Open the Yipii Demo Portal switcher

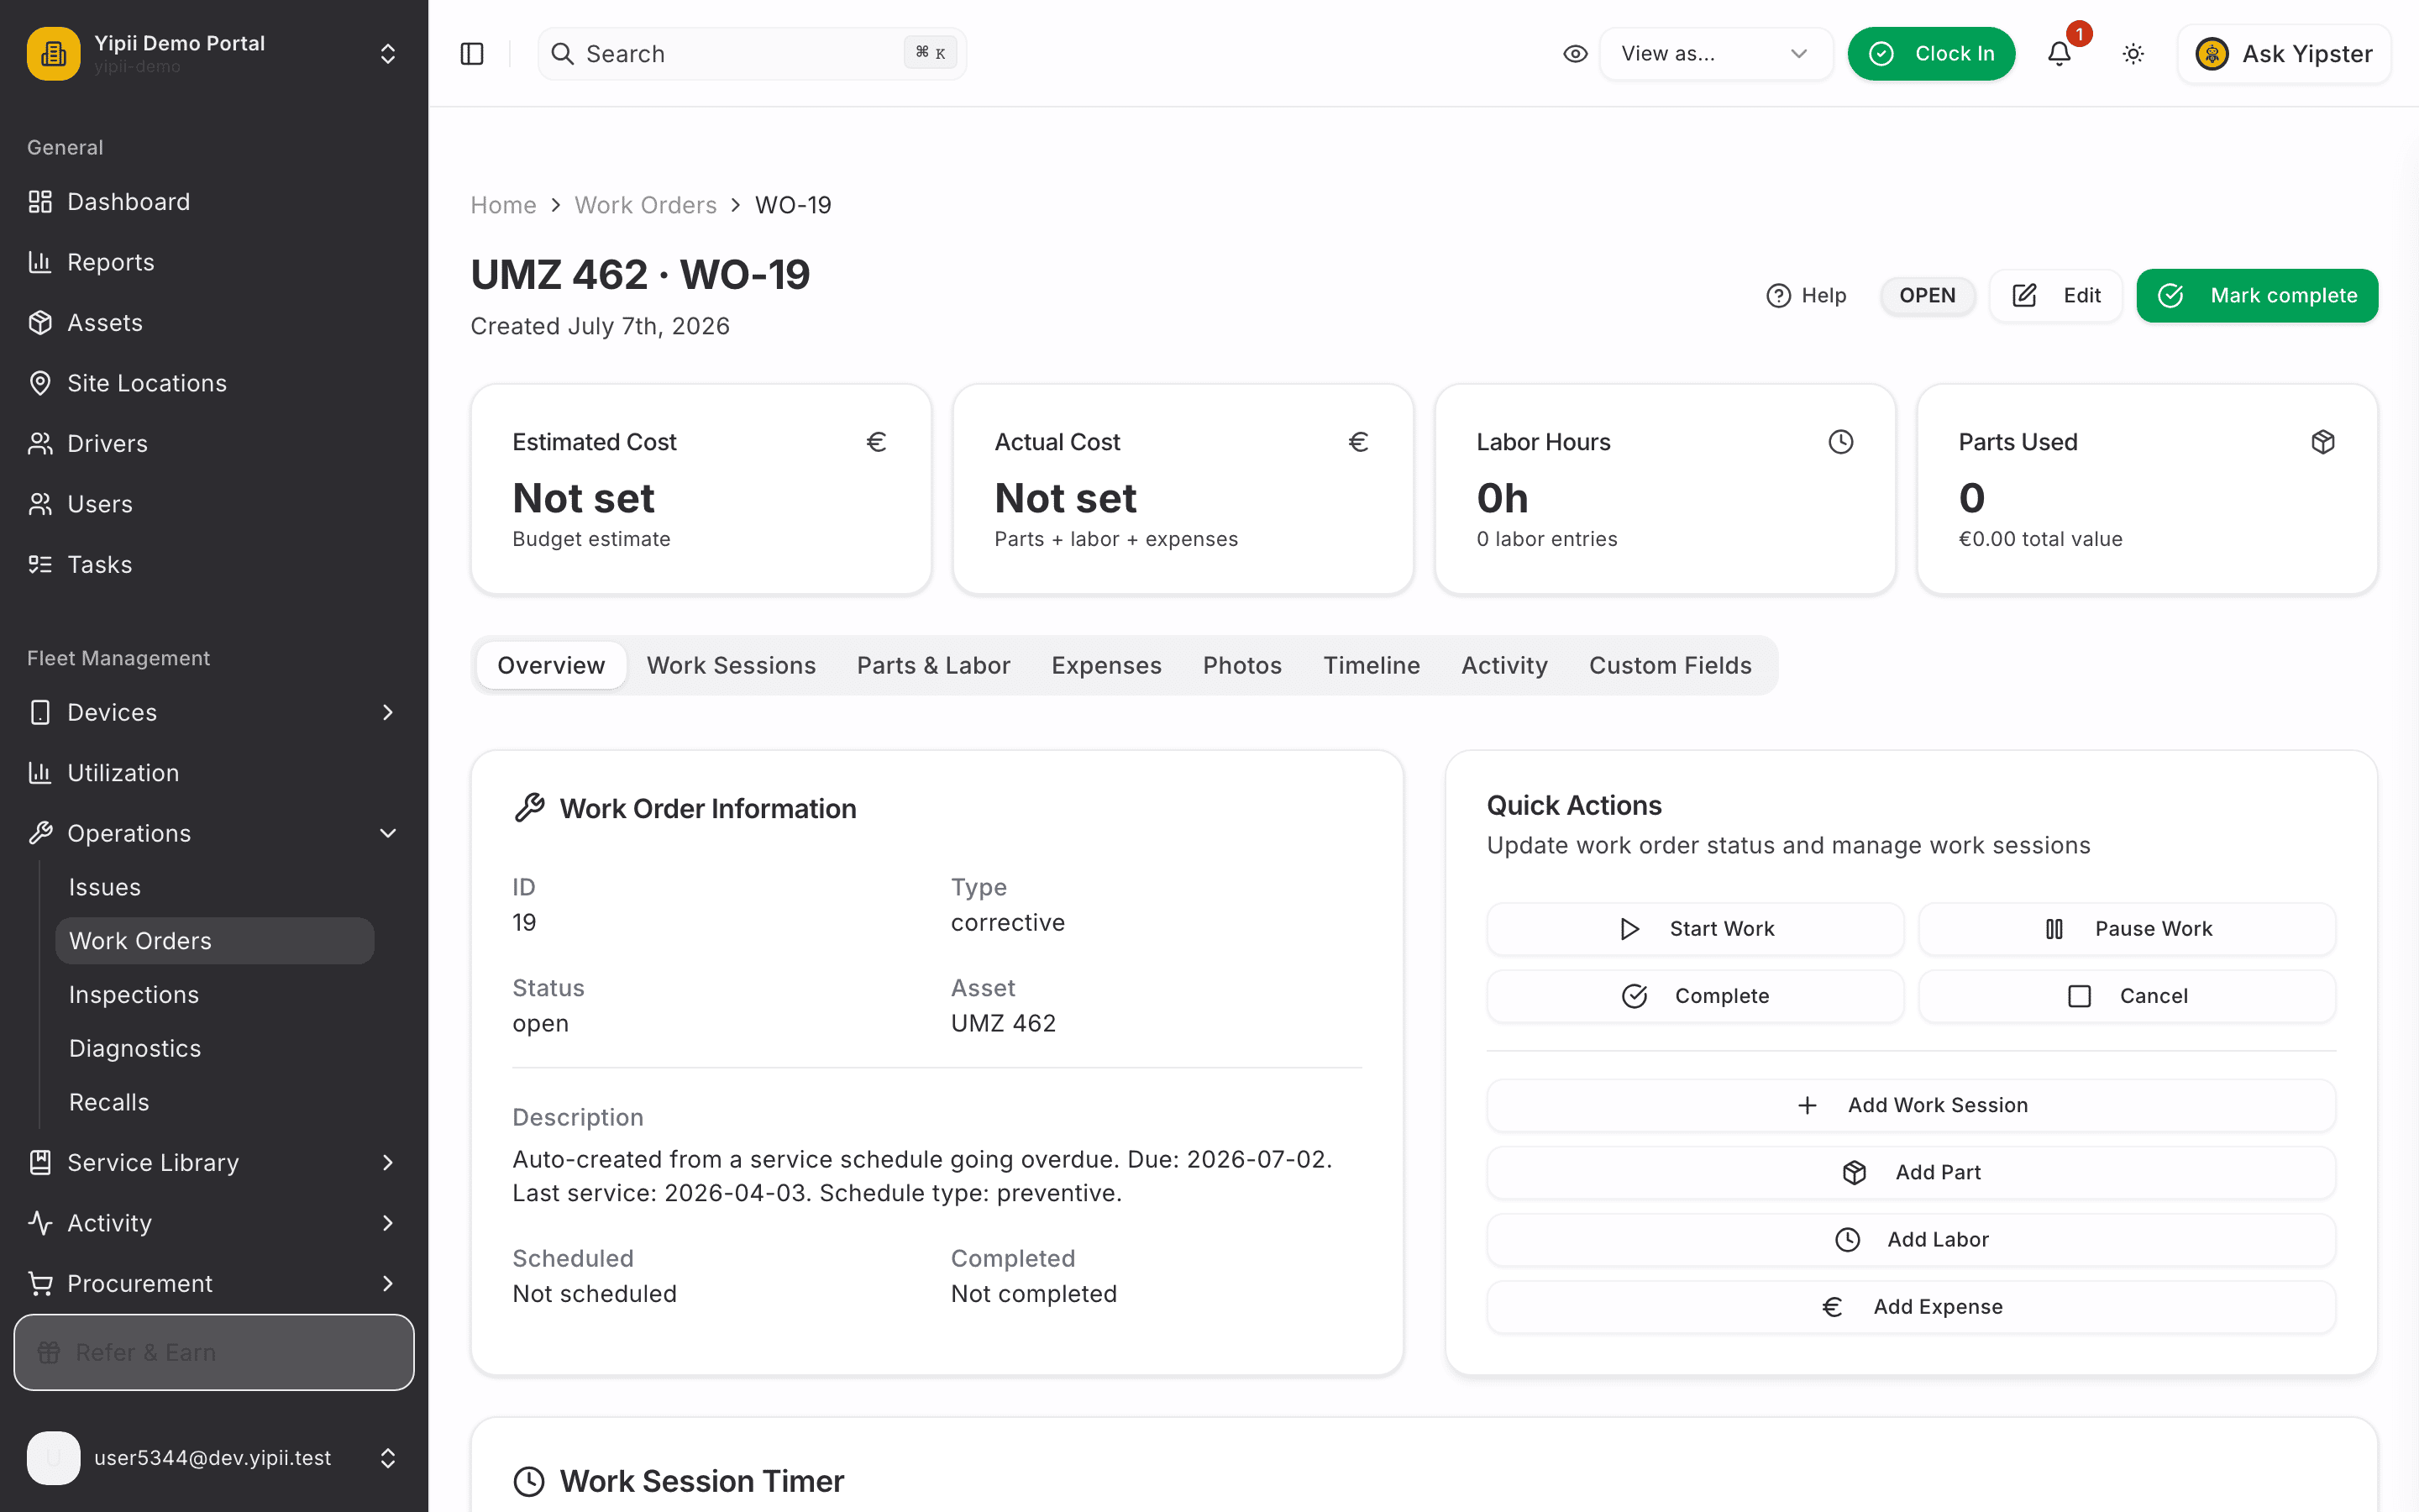tap(214, 54)
